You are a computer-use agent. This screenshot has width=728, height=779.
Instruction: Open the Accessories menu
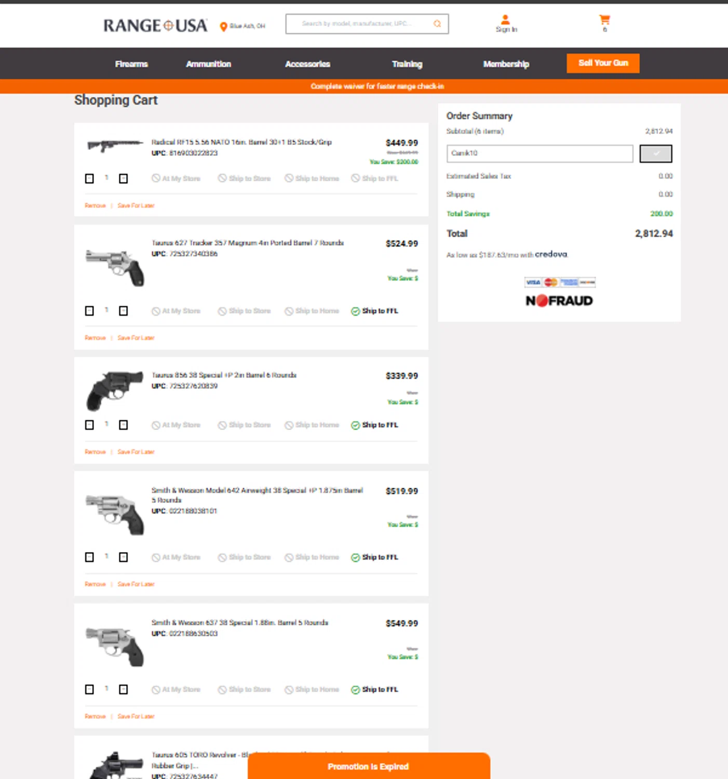tap(307, 64)
